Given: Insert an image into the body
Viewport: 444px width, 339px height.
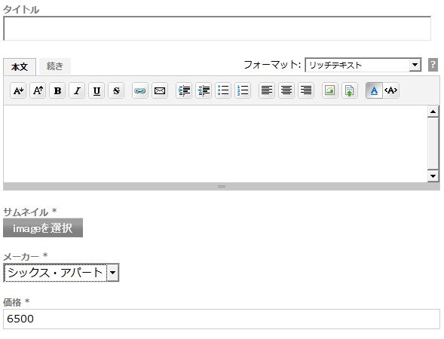Looking at the screenshot, I should coord(330,90).
